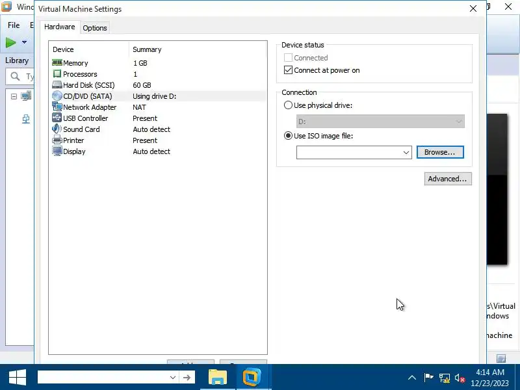This screenshot has width=520, height=390.
Task: Select the Processors row label
Action: coord(80,74)
